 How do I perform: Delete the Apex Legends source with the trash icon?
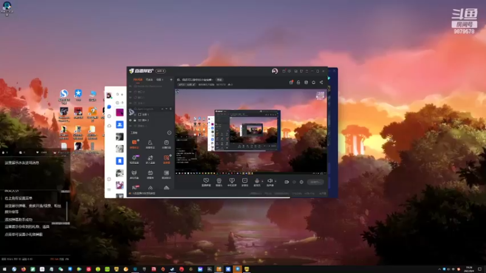tap(171, 109)
